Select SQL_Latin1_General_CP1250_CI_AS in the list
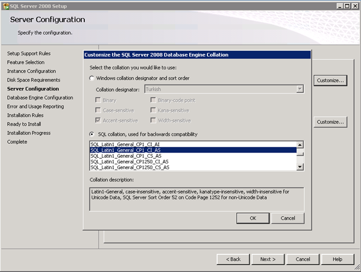This screenshot has height=272, width=361. click(x=193, y=161)
